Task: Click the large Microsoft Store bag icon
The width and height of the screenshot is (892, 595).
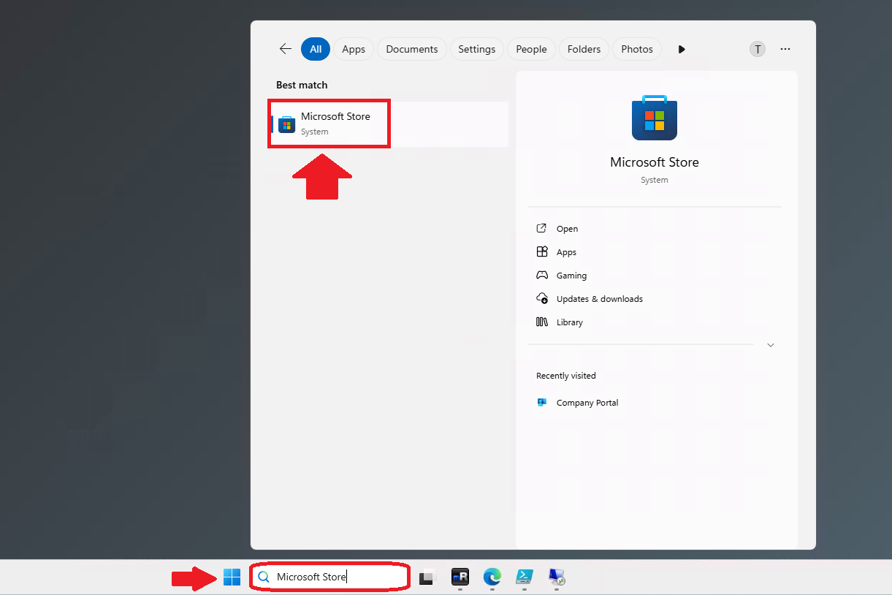Action: 654,117
